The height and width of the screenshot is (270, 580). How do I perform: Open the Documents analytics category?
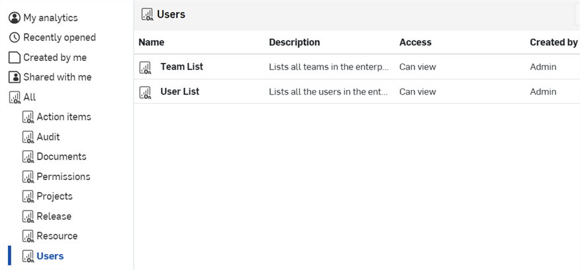[61, 157]
